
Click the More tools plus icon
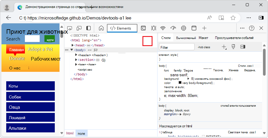pyautogui.click(x=204, y=28)
